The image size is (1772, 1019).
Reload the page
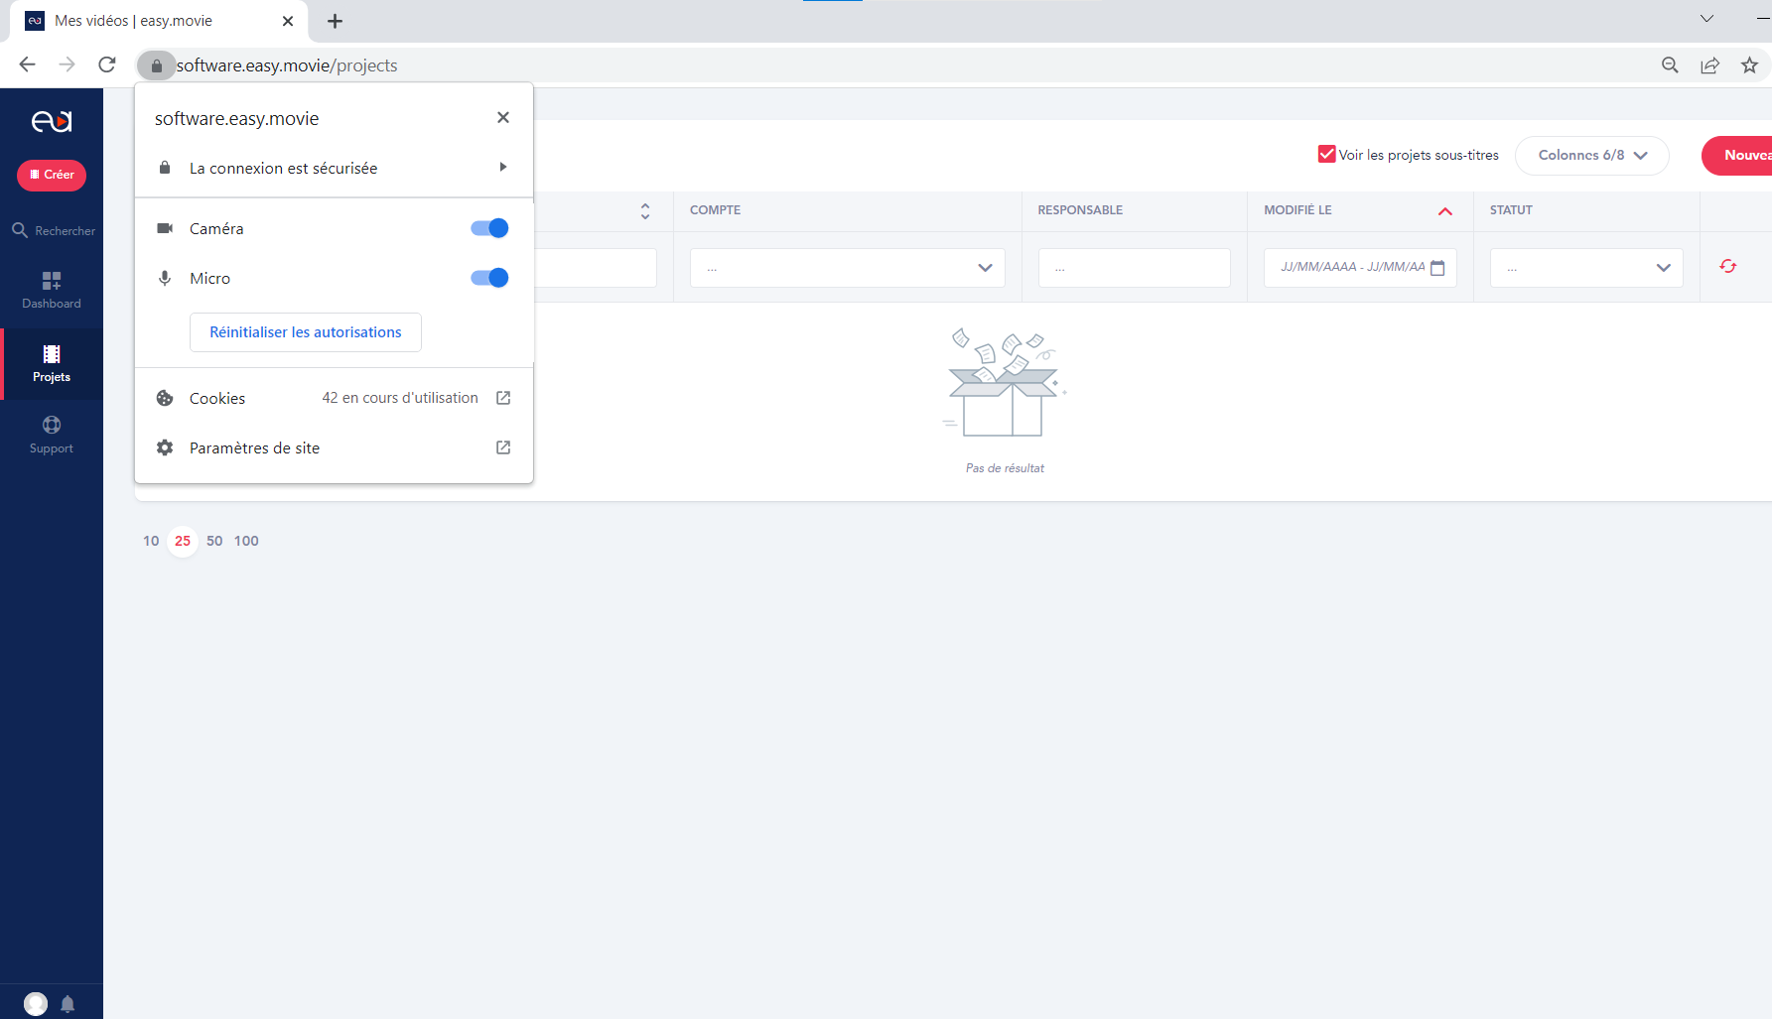(107, 64)
